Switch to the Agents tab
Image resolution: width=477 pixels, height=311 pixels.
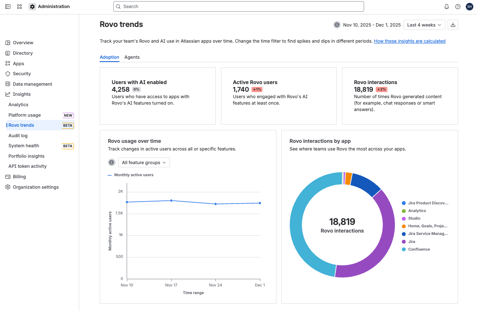(x=132, y=57)
